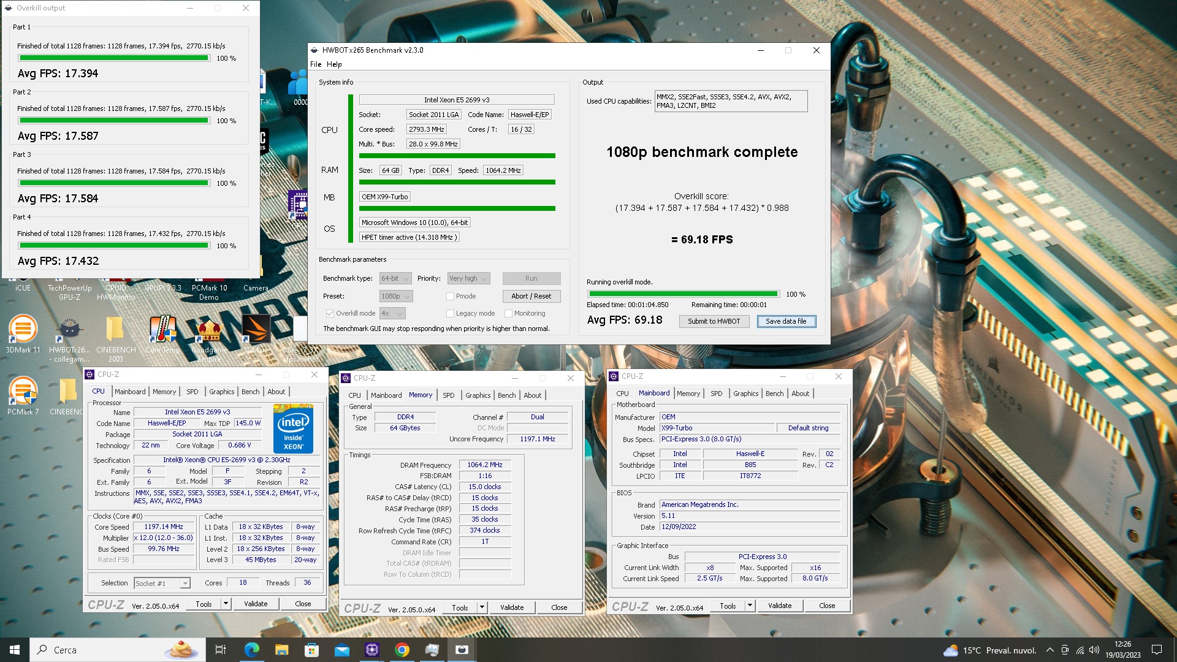Open the Goodgame Empire desktop icon
1177x662 pixels.
pos(209,339)
